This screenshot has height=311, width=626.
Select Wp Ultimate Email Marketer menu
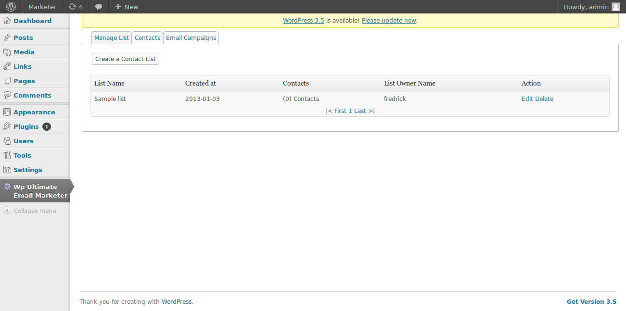(40, 191)
